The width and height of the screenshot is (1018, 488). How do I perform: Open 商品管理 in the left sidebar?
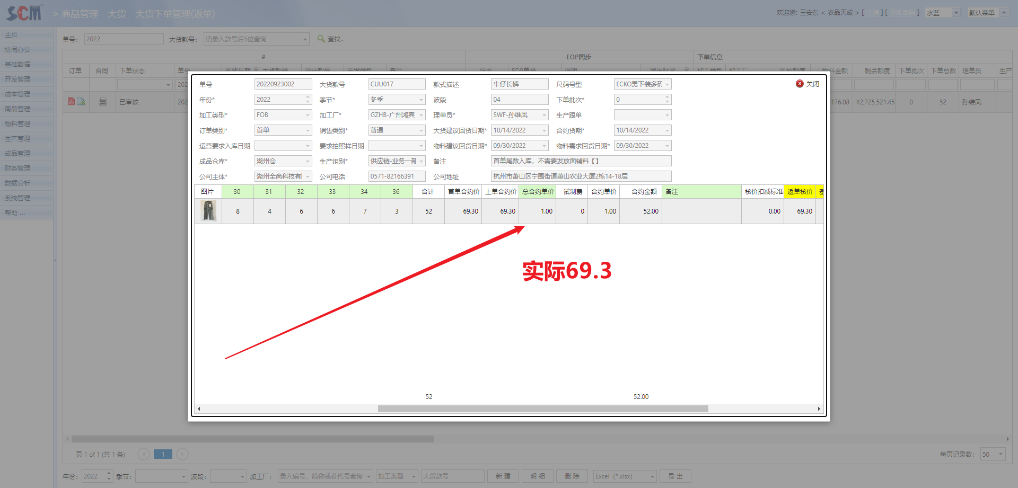click(x=17, y=109)
